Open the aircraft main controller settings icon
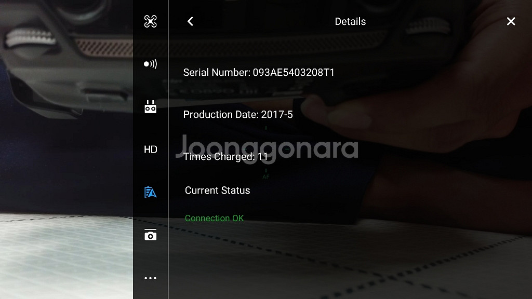This screenshot has height=299, width=532. 150,21
